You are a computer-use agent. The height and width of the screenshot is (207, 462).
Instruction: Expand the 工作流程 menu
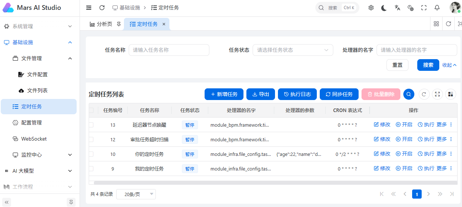tap(40, 187)
